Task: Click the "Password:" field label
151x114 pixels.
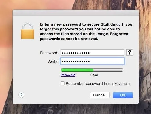Action: [x=49, y=53]
